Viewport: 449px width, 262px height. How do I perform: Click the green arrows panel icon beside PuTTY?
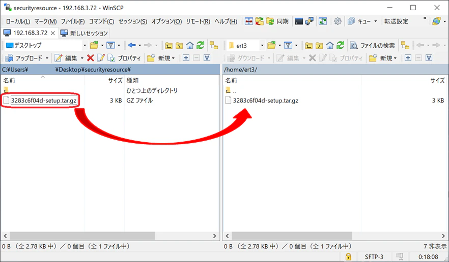pyautogui.click(x=323, y=21)
